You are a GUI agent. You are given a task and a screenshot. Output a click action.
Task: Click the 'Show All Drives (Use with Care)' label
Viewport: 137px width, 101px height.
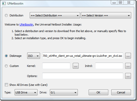tap(28, 85)
